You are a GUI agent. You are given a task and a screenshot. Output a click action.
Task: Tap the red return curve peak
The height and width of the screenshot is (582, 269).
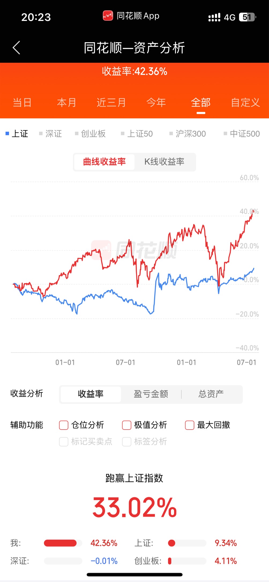coord(253,211)
